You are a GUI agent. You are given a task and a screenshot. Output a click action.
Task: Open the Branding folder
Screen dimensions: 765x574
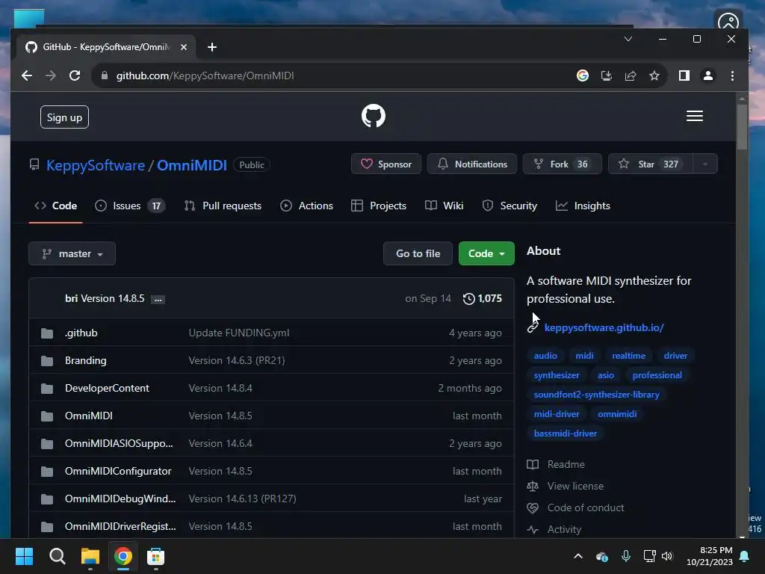click(85, 361)
